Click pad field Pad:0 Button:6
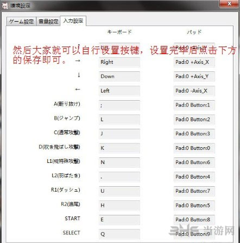 pos(194,162)
